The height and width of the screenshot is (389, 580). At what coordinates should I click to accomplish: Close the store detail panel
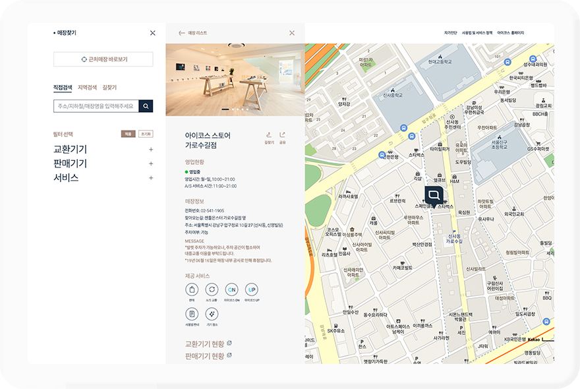(x=292, y=33)
